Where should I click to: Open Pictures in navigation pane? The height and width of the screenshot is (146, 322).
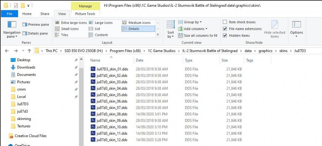click(24, 82)
